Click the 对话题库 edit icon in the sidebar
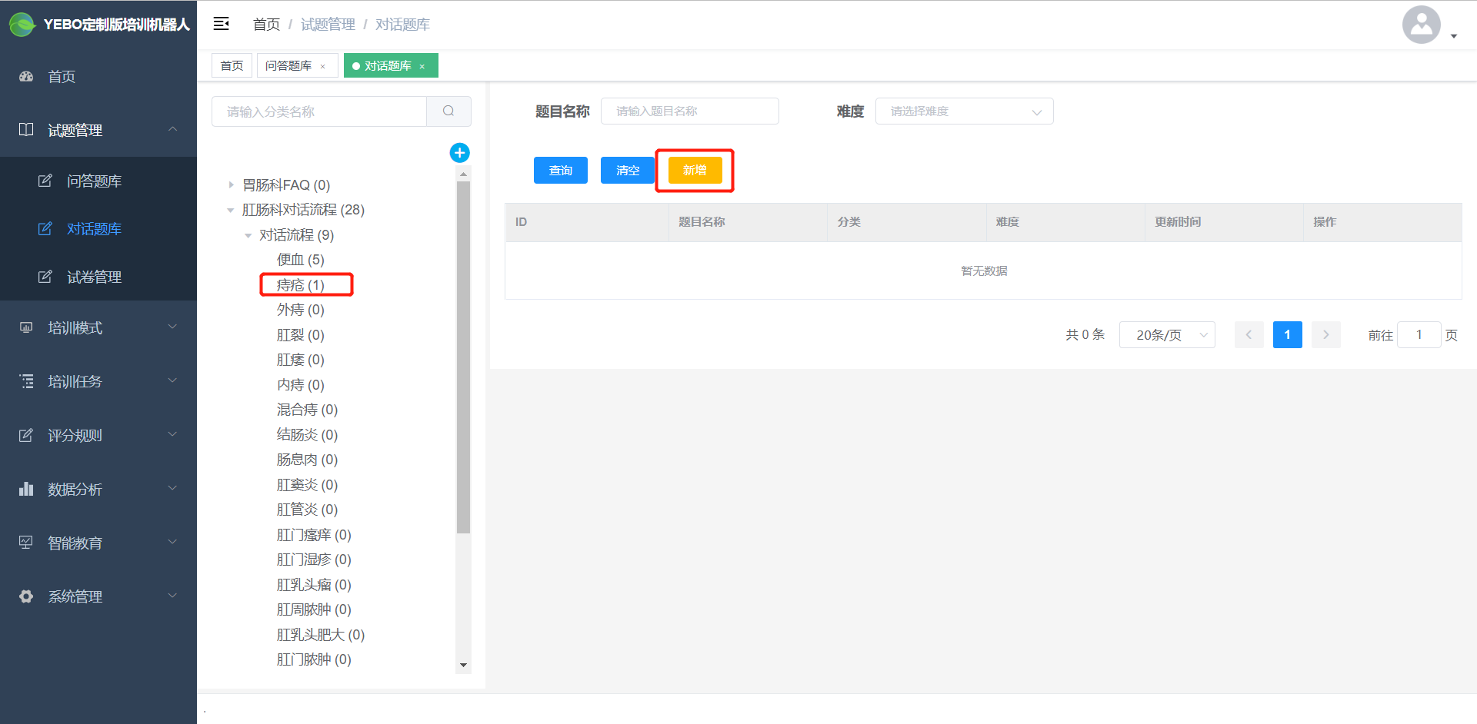 [45, 228]
